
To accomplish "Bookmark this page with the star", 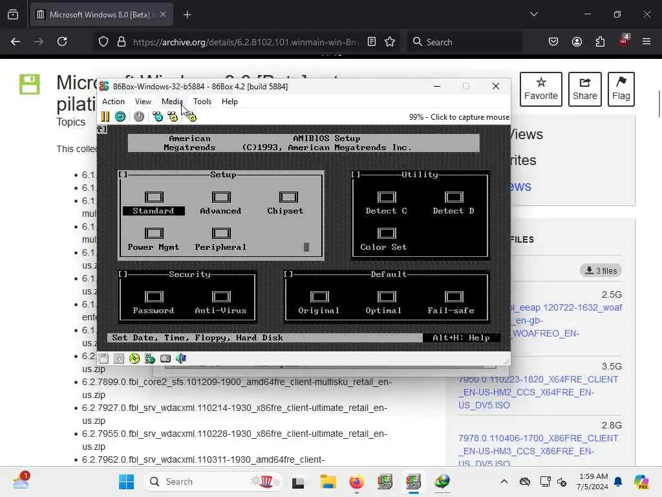I will click(x=390, y=42).
